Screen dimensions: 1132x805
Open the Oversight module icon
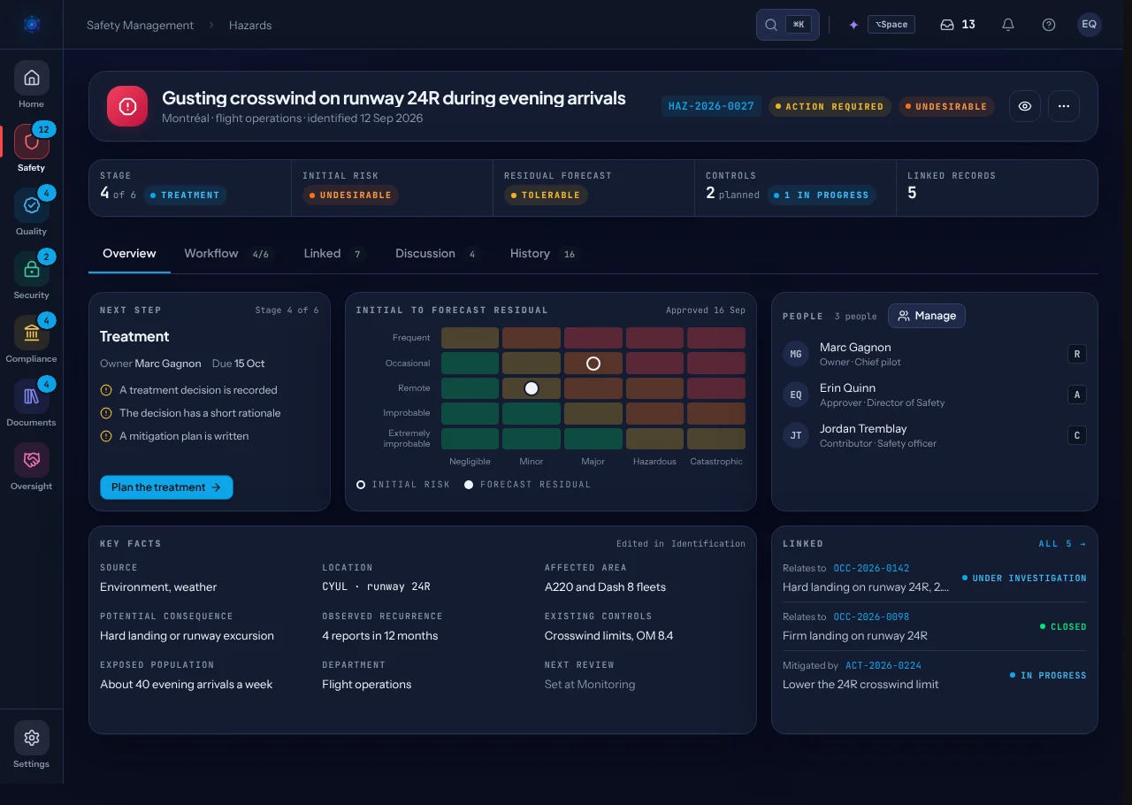coord(32,460)
